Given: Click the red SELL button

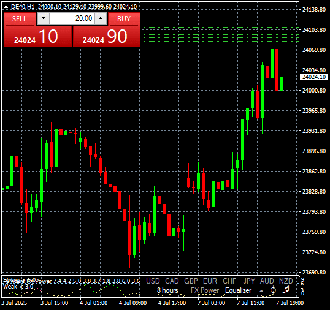Looking at the screenshot, I should 20,19.
